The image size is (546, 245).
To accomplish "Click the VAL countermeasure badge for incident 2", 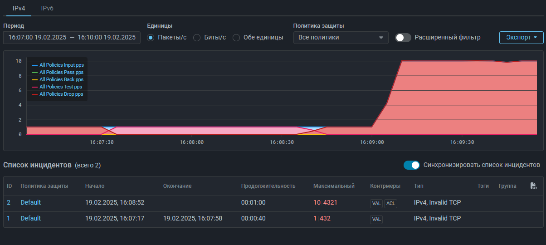I will pos(376,204).
